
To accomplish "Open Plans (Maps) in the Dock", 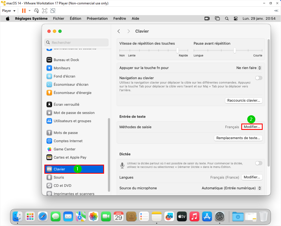I will 81,216.
